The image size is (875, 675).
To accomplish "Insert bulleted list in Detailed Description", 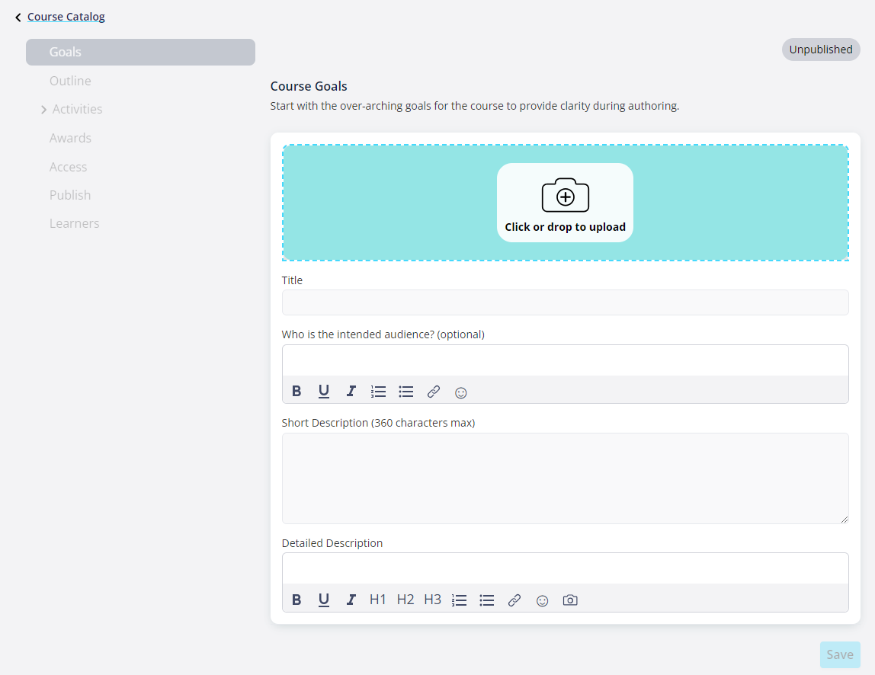I will 486,600.
